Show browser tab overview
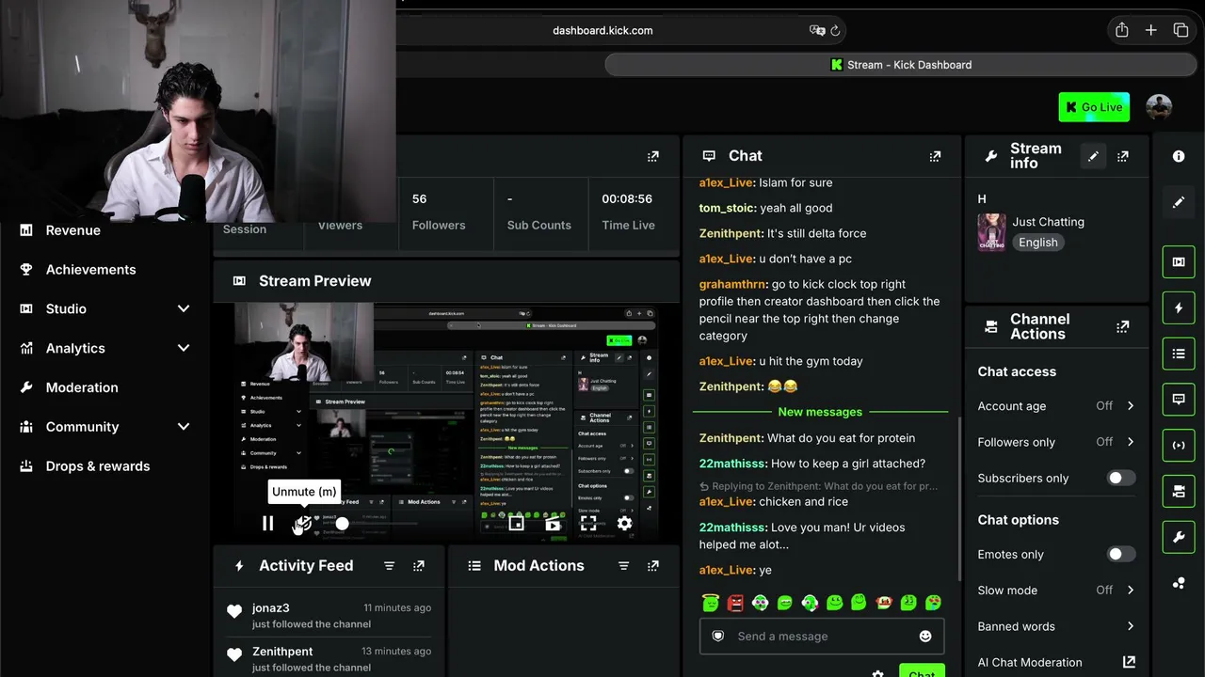The height and width of the screenshot is (677, 1205). 1181,30
